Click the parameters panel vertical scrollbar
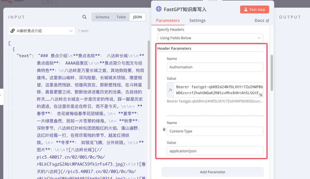310x179 pixels. coord(272,73)
